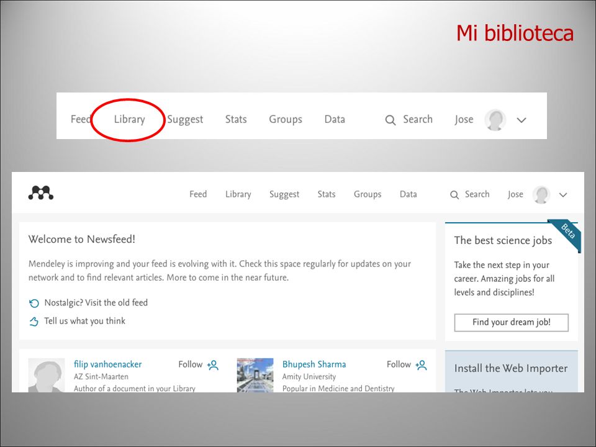Click Search text in the enlarged top bar

click(x=418, y=119)
